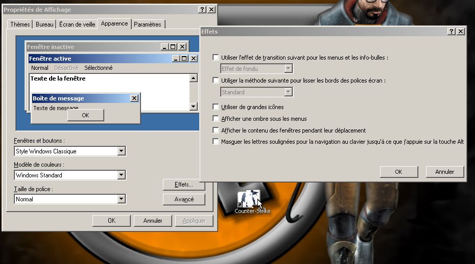This screenshot has height=264, width=475.
Task: Enable the menu transition effect checkbox
Action: point(216,58)
